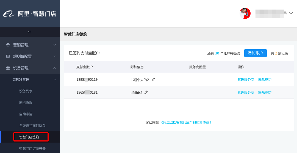Go to 智慧门店订单开关 page
Screen dimensions: 297x153
click(x=32, y=148)
